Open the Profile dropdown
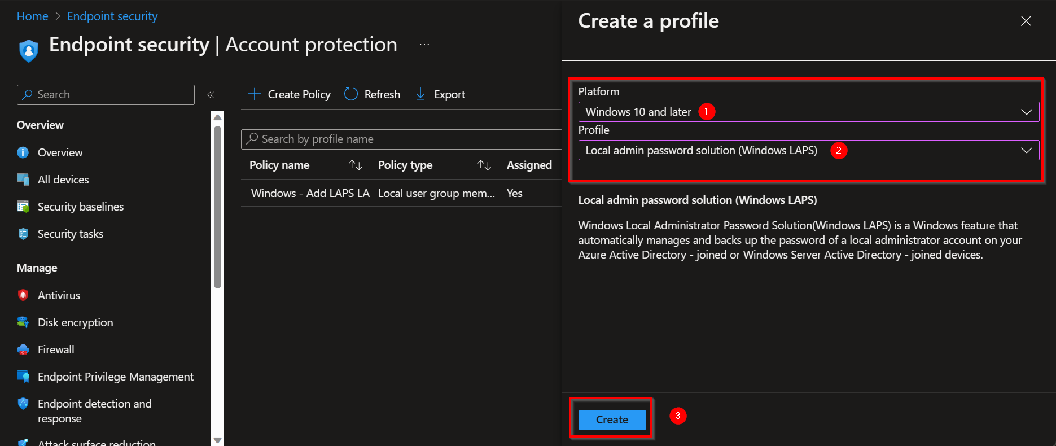The width and height of the screenshot is (1056, 446). click(x=808, y=150)
